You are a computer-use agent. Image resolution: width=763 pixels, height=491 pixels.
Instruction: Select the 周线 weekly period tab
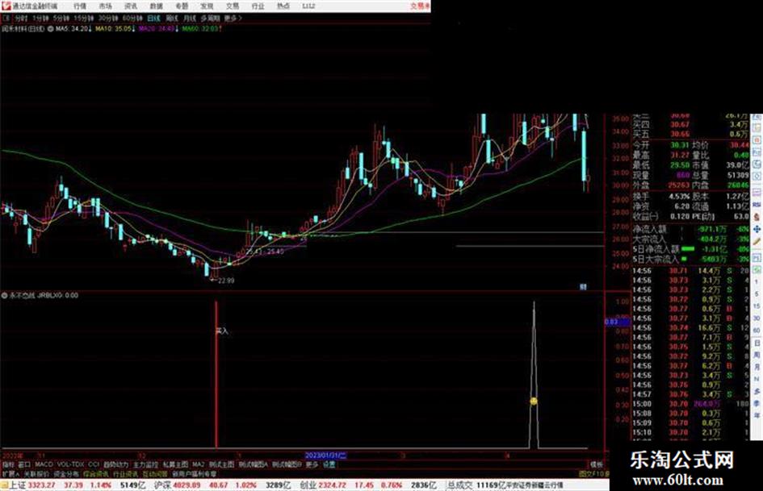(172, 18)
